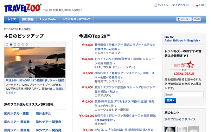Open the トラベルズーについて tab

76,19
